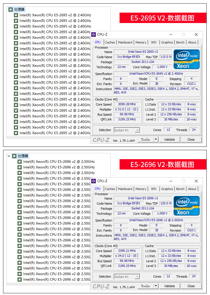Click Core Voltage value '1.008 V'
This screenshot has width=210, height=295.
point(162,214)
